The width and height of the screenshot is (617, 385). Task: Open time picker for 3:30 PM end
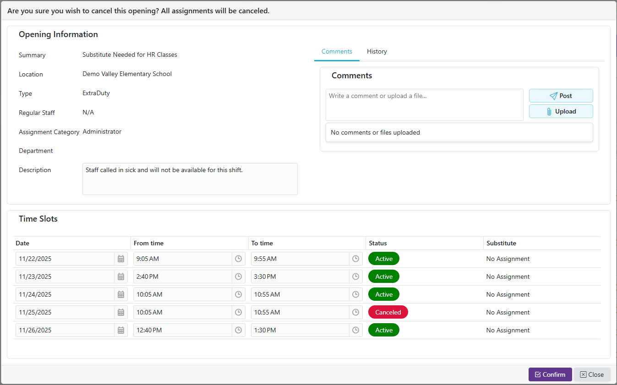pos(355,277)
